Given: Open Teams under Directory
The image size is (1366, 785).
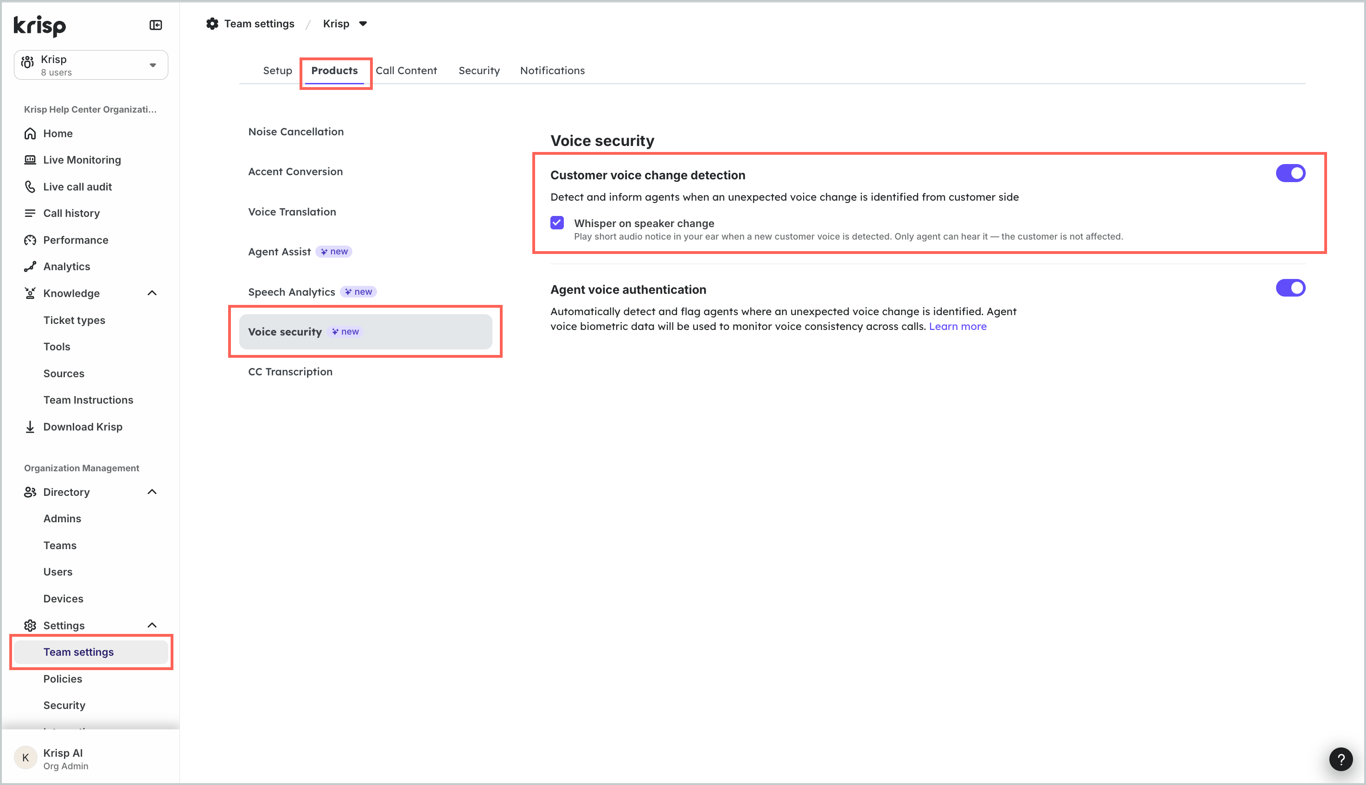Looking at the screenshot, I should click(60, 545).
